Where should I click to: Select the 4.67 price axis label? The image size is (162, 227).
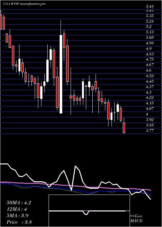[150, 65]
